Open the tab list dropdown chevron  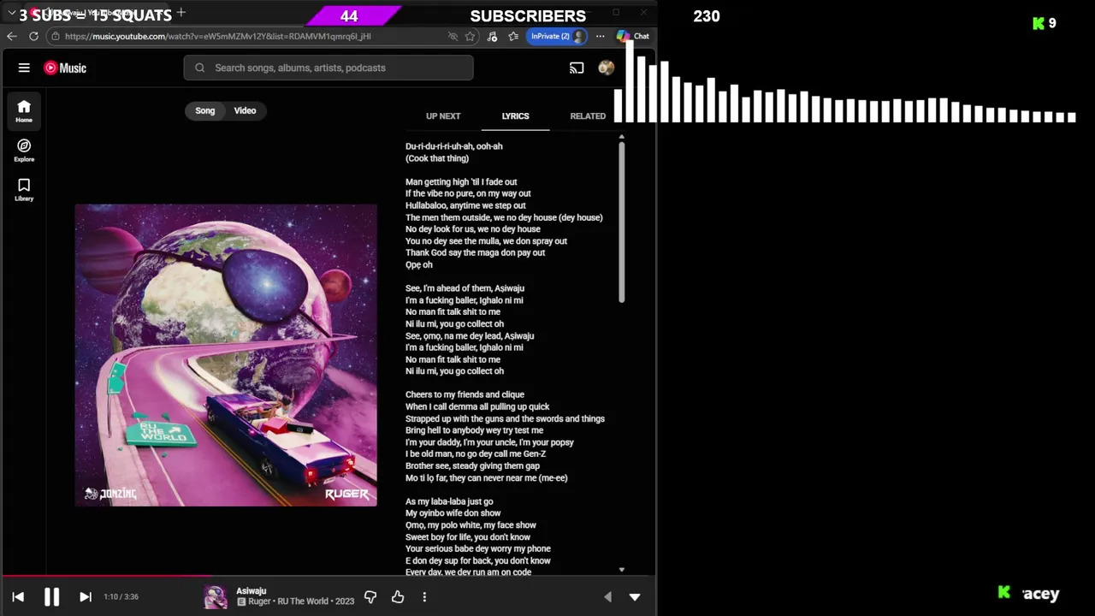(x=11, y=13)
